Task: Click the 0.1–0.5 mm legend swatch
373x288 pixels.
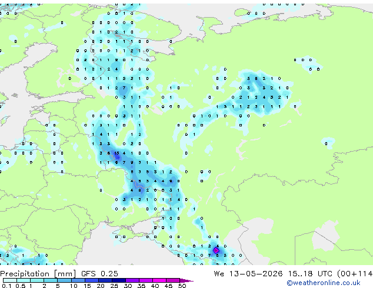Action: coord(10,280)
